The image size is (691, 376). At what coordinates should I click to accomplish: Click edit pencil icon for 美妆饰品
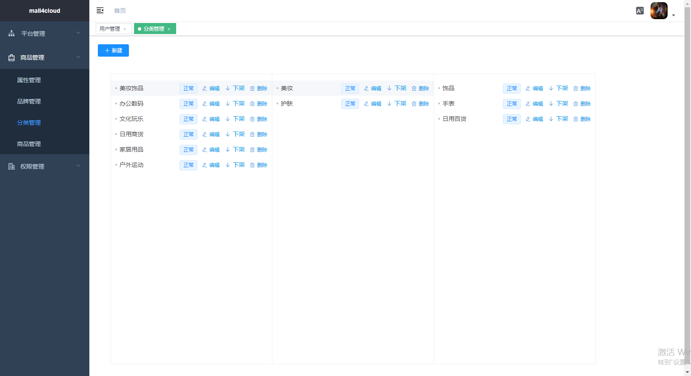click(x=205, y=89)
